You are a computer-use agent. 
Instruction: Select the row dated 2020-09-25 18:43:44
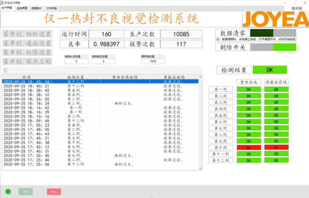tap(100, 82)
